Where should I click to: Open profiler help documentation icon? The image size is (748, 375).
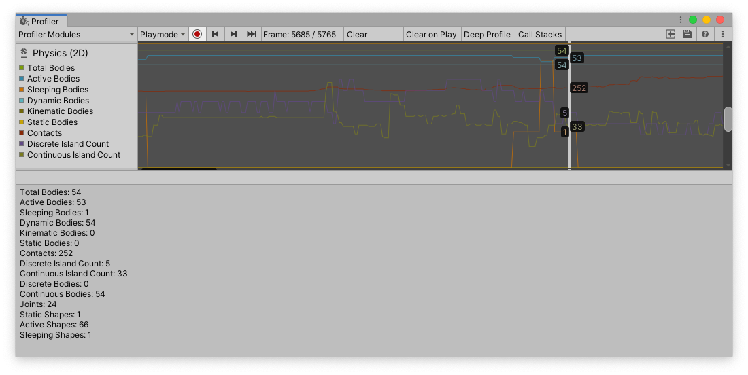705,34
